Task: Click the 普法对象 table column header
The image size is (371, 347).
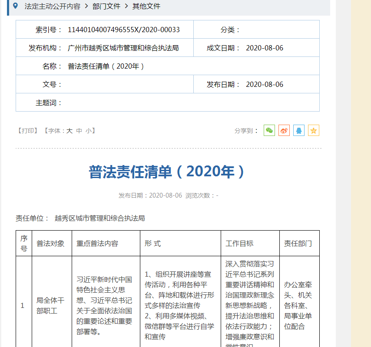Action: (x=50, y=243)
